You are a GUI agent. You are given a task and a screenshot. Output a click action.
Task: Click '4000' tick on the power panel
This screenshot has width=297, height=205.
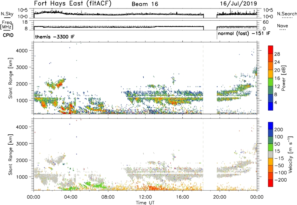tap(22, 51)
